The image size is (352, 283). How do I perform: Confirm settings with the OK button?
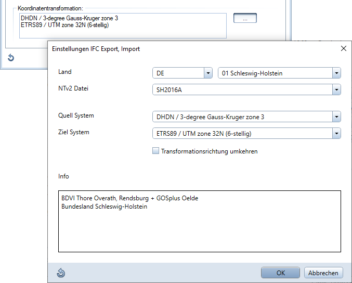280,273
